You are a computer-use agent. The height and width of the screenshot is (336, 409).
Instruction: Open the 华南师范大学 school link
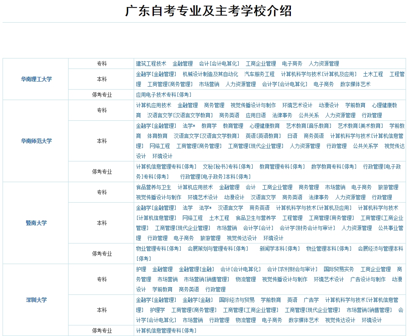36,141
